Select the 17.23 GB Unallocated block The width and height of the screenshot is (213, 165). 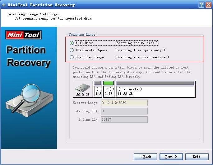pos(155,89)
